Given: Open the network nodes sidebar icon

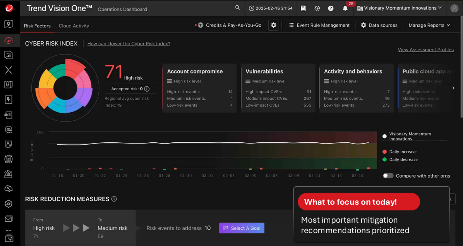Looking at the screenshot, I should [x=9, y=174].
